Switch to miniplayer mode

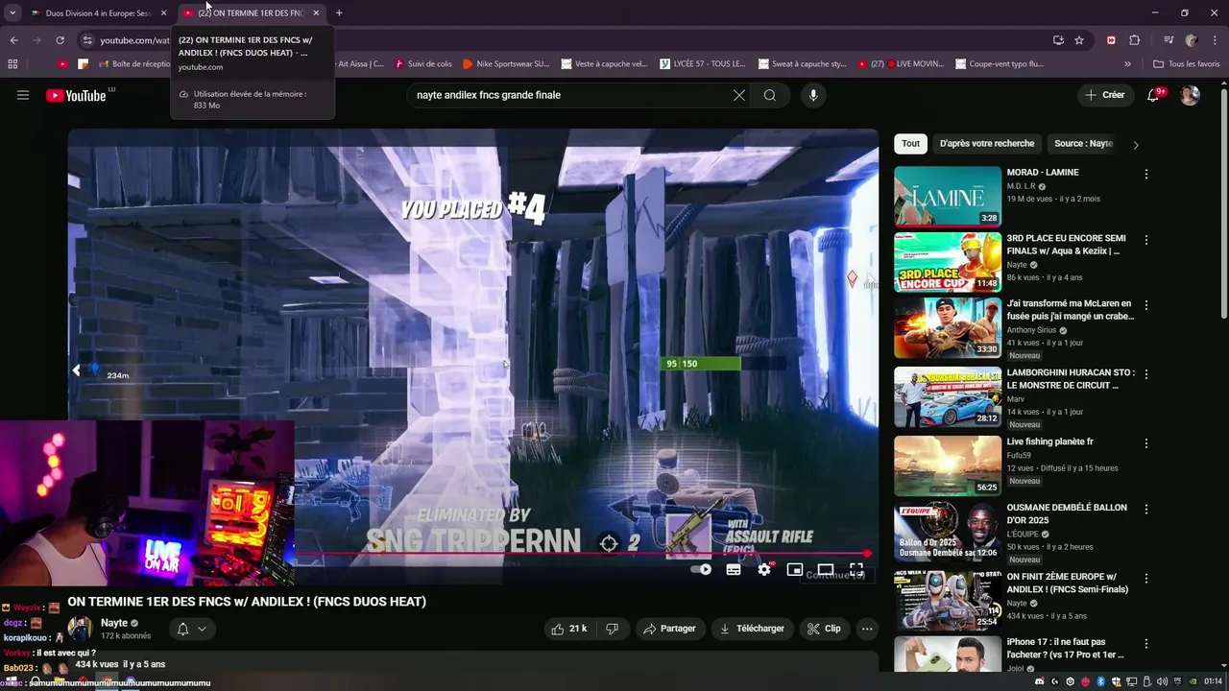tap(795, 569)
